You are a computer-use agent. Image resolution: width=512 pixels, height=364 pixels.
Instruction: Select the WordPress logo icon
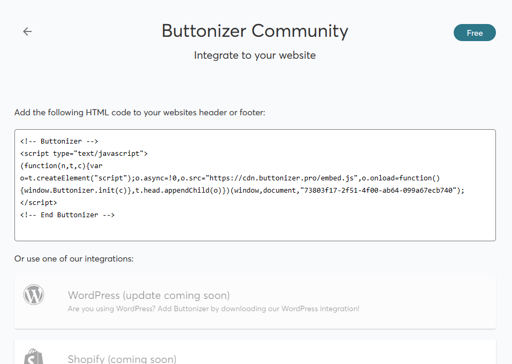click(34, 295)
